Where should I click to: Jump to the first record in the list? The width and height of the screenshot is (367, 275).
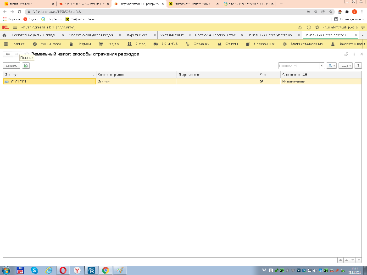pyautogui.click(x=340, y=260)
